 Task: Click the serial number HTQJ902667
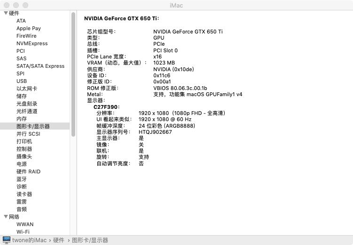[155, 132]
